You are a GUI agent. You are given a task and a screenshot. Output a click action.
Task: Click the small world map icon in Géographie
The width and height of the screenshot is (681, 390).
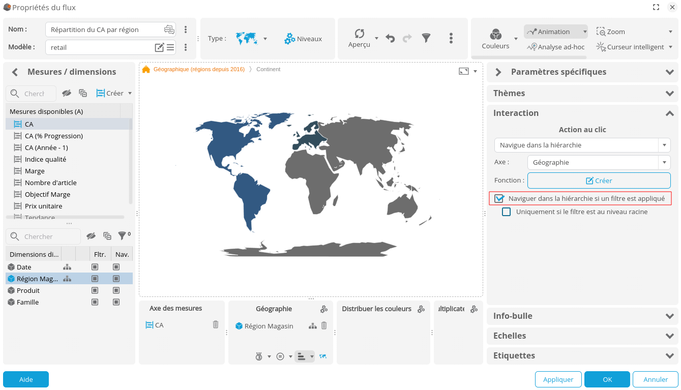[323, 356]
